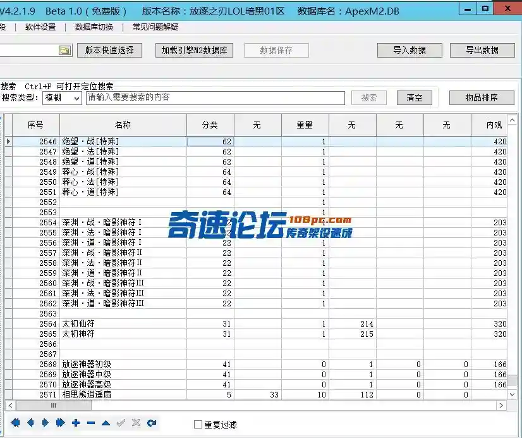This screenshot has height=438, width=522.
Task: Click 版本快速选择 button
Action: pos(109,51)
